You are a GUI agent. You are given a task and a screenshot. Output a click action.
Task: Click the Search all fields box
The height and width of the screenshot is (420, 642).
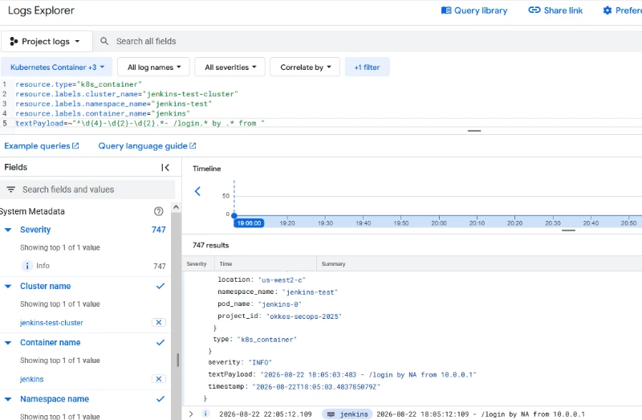[368, 42]
